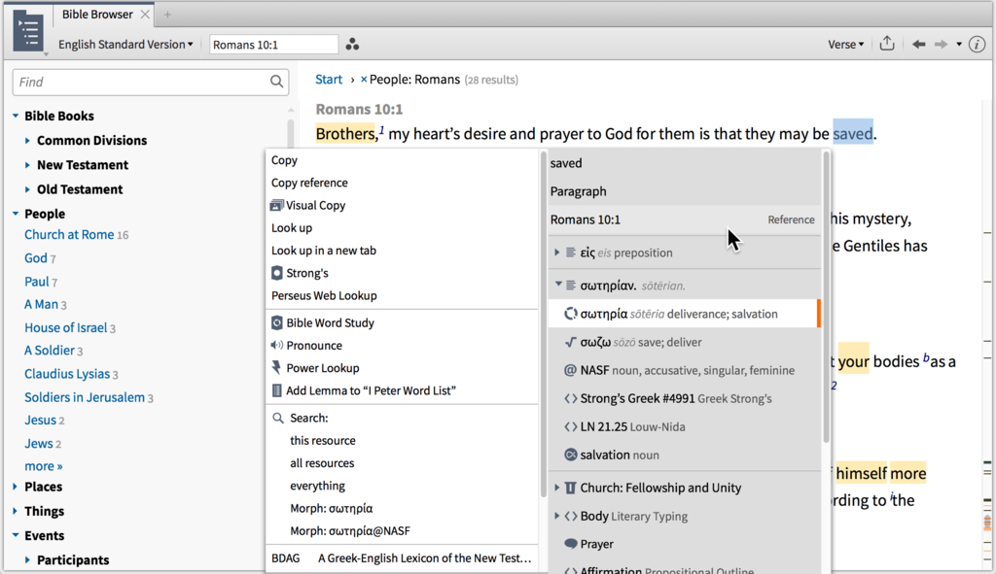Expand the Things section
The width and height of the screenshot is (996, 574).
(x=16, y=511)
